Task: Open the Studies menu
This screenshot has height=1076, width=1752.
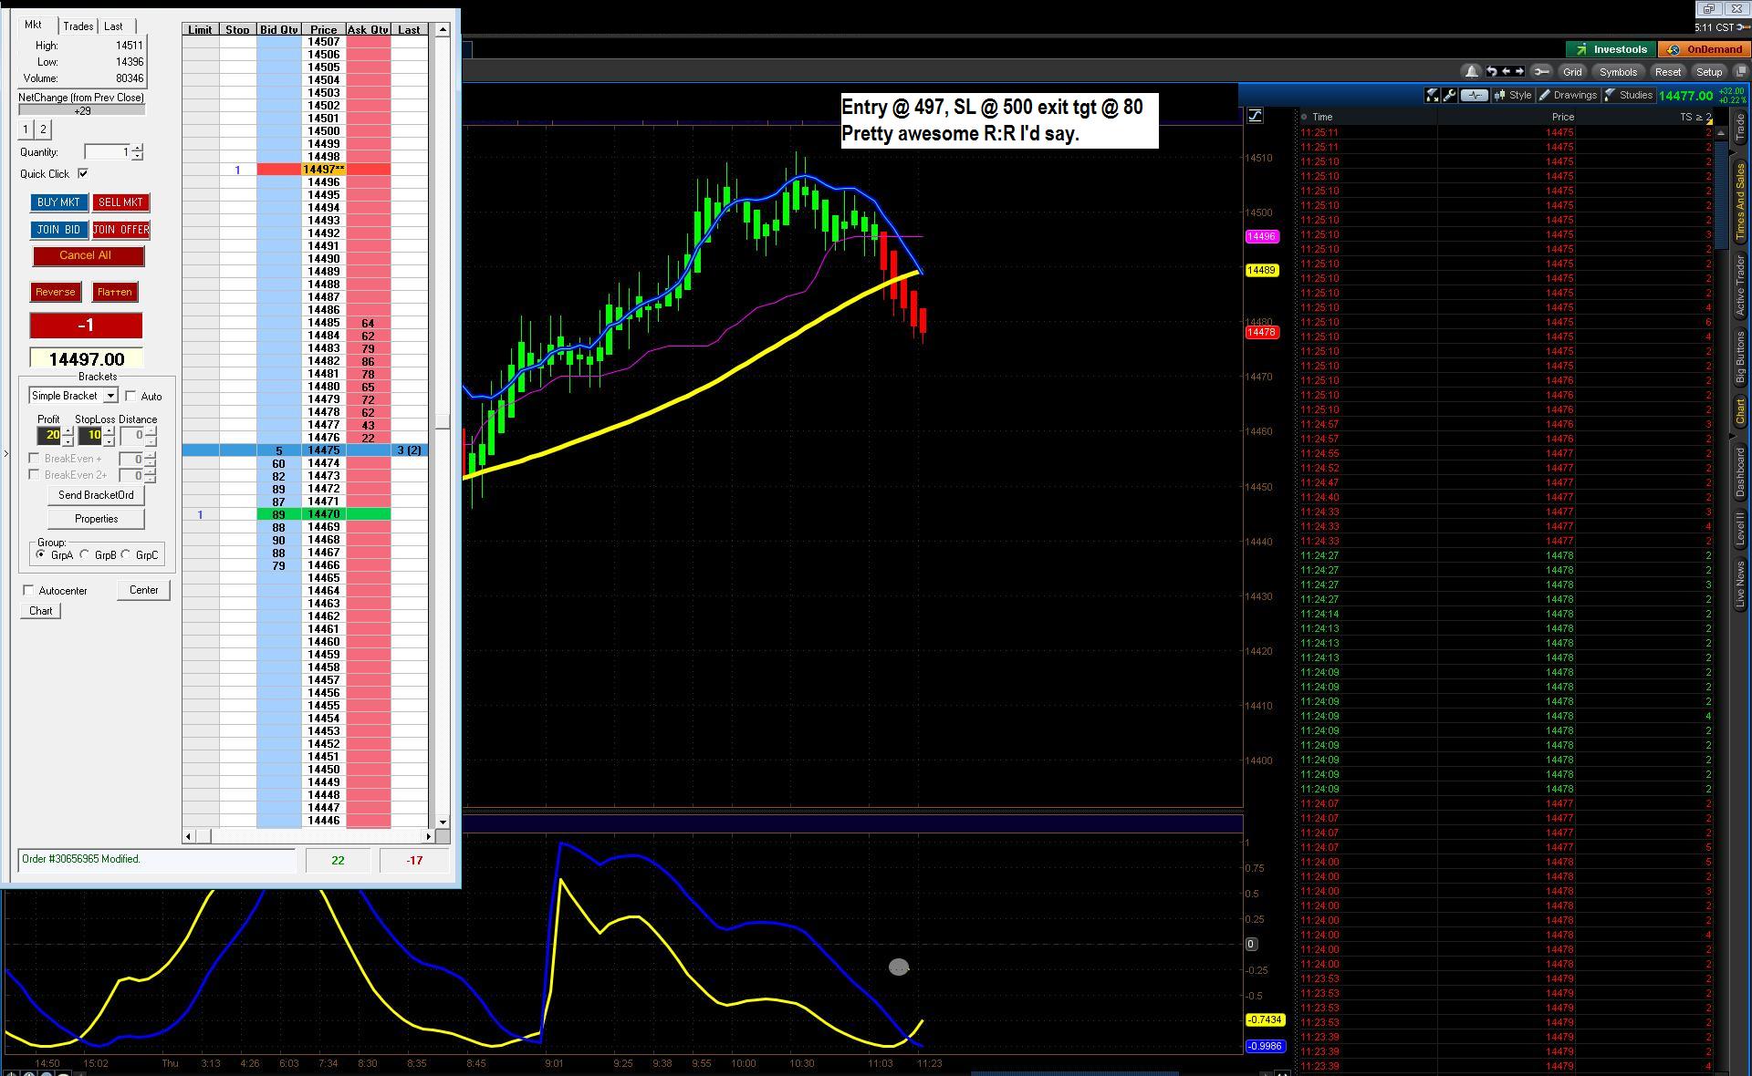Action: pyautogui.click(x=1628, y=95)
